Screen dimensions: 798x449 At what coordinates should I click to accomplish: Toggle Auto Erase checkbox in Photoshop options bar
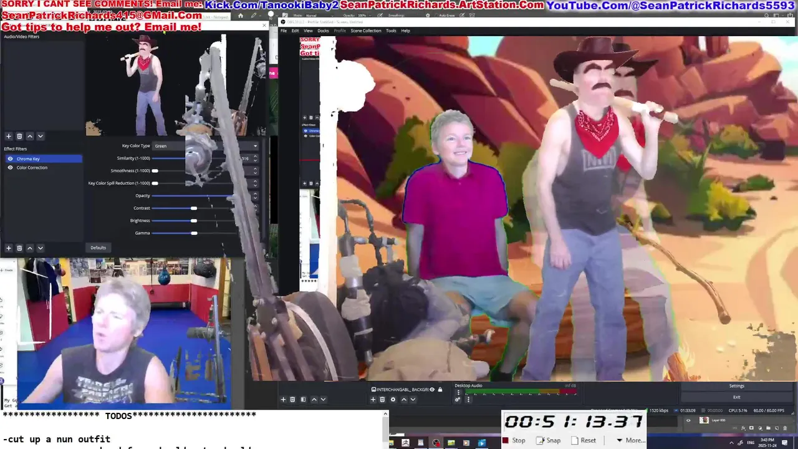point(436,15)
